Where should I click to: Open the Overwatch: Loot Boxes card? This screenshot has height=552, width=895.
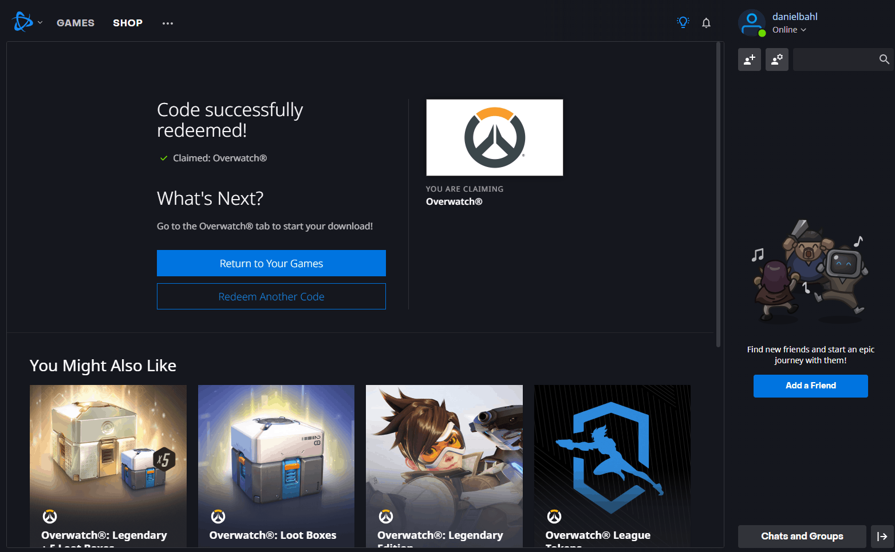[276, 466]
